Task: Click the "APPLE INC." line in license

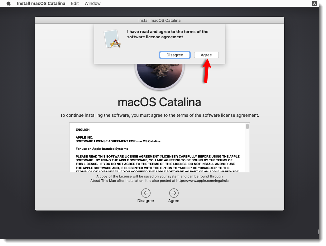Action: point(84,137)
